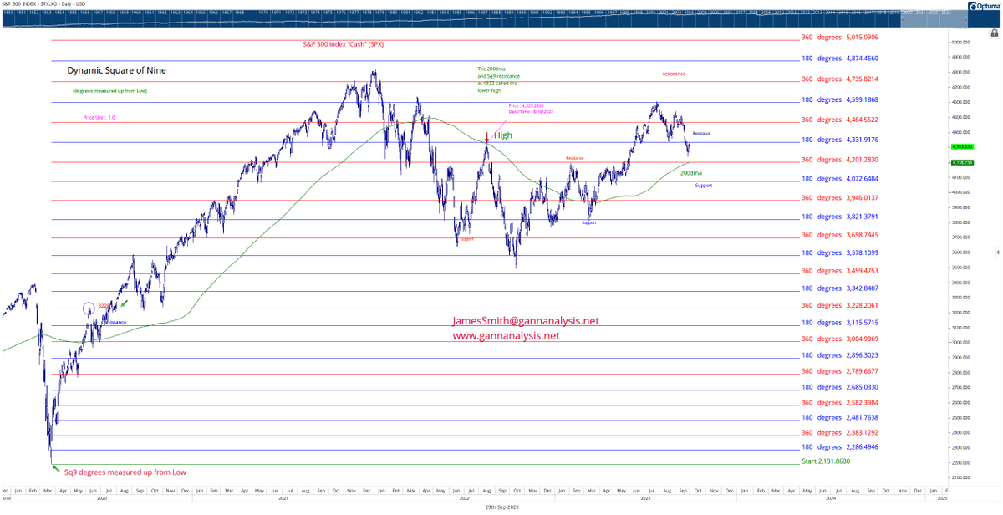Click the 'Price Unit: 1.0' label

[x=99, y=118]
